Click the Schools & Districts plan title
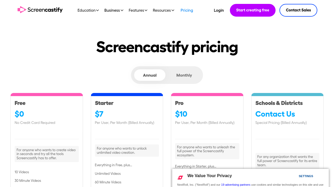This screenshot has height=187, width=334. coord(279,103)
